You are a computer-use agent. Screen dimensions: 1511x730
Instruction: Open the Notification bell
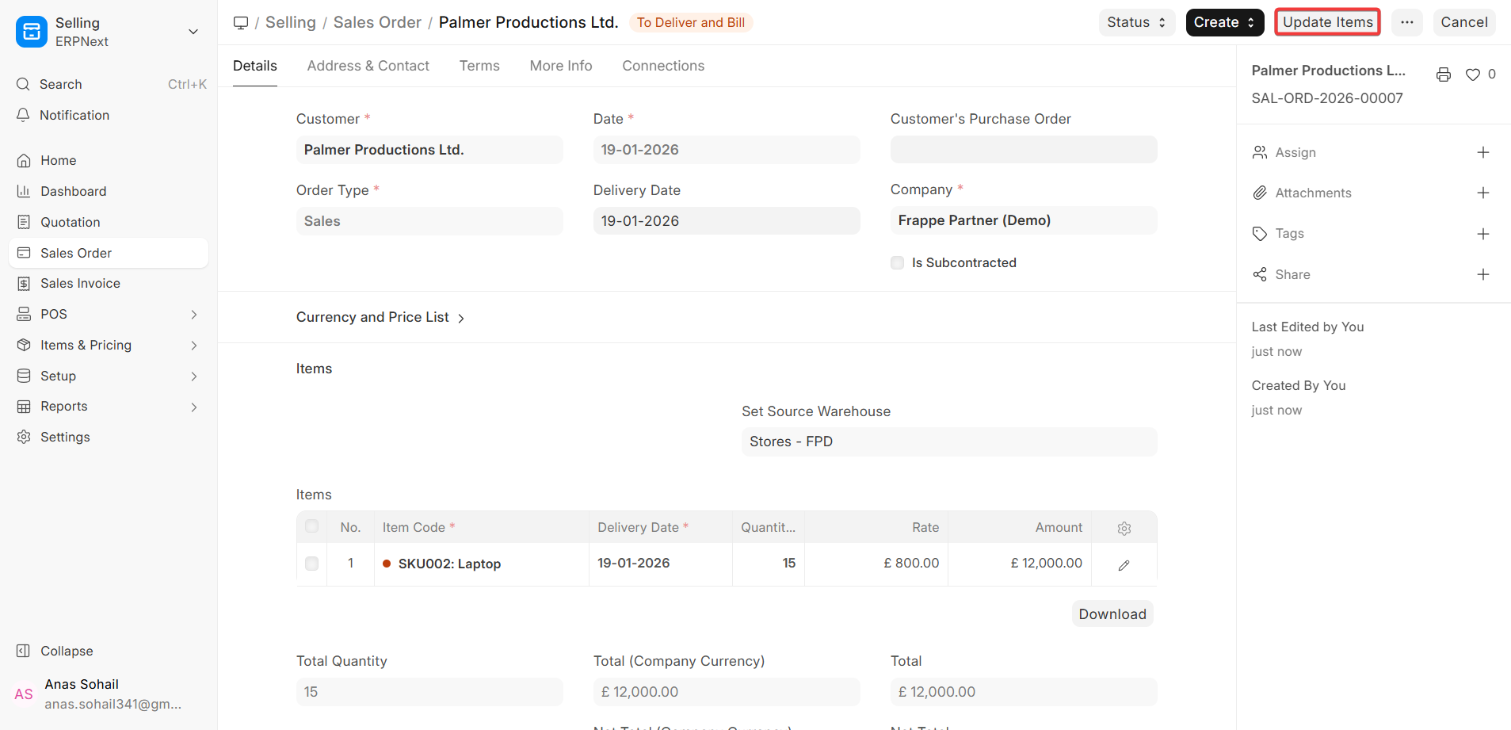click(23, 115)
